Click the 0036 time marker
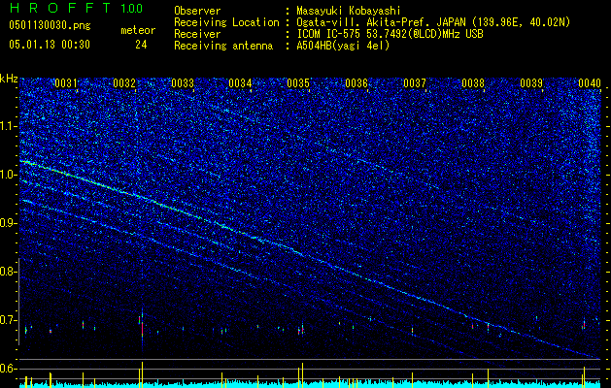The image size is (611, 388). [x=356, y=82]
